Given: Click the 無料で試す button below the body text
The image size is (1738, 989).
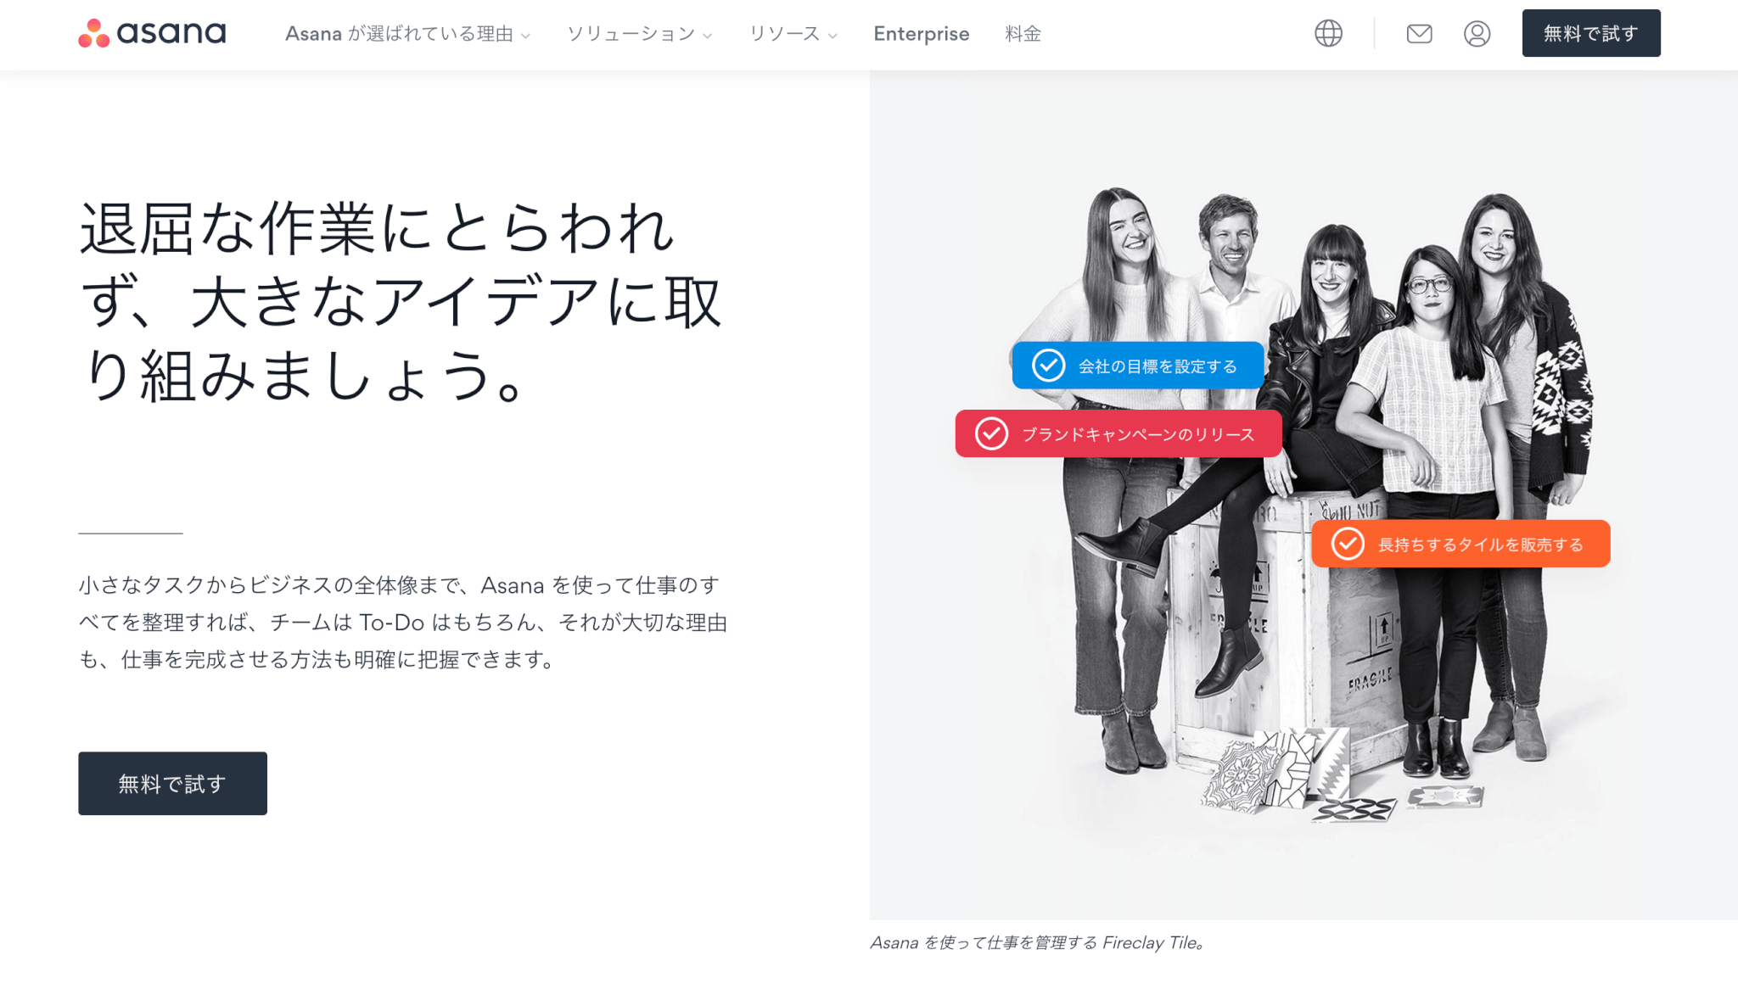Looking at the screenshot, I should [172, 783].
